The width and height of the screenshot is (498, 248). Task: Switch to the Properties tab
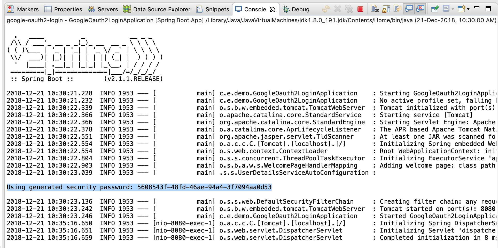coord(63,9)
